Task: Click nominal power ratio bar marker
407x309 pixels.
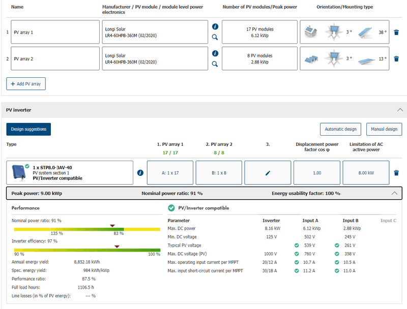Action: pos(112,225)
